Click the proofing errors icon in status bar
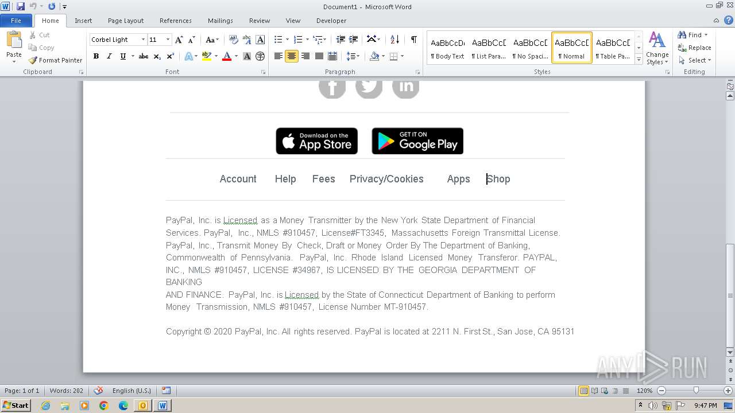 click(x=98, y=391)
